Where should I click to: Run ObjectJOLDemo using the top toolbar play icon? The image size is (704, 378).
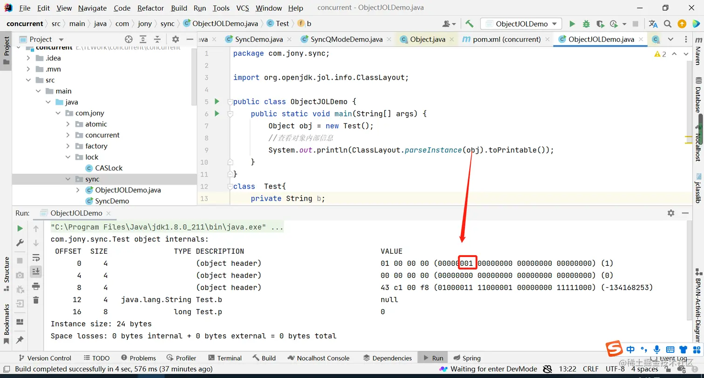[x=572, y=24]
